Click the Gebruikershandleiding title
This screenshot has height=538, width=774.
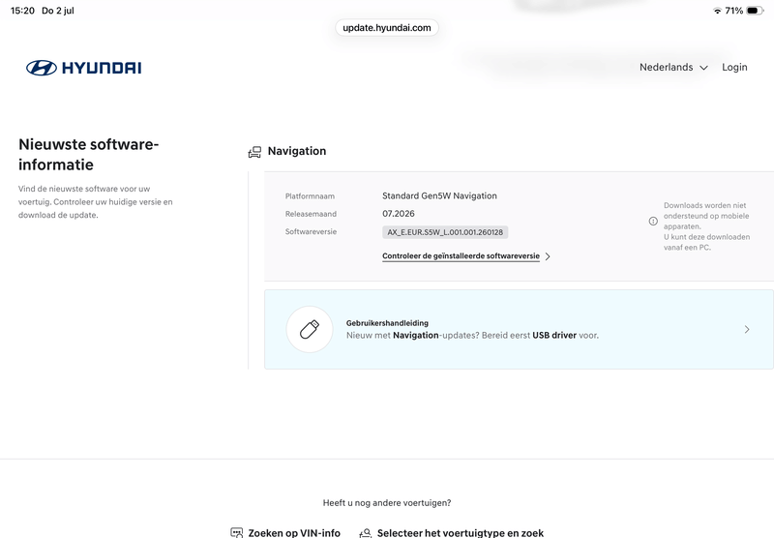point(387,323)
